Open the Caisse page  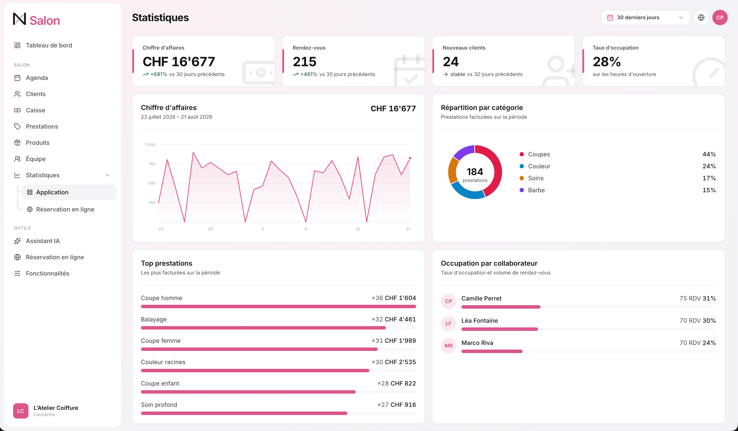pos(35,110)
